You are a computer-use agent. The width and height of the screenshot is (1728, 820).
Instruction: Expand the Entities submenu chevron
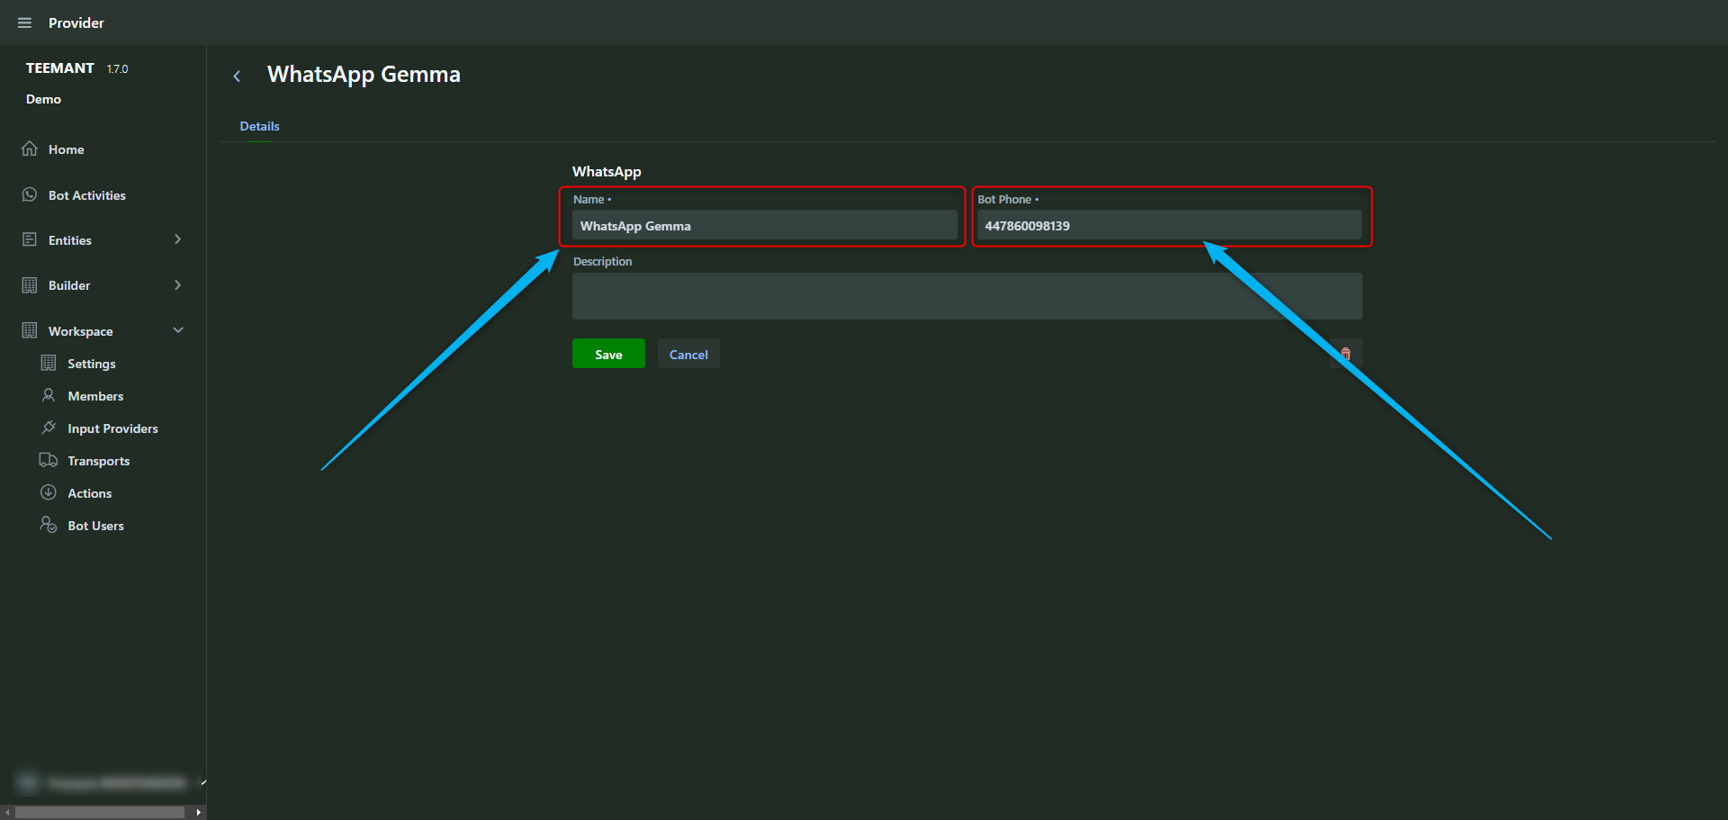[177, 239]
